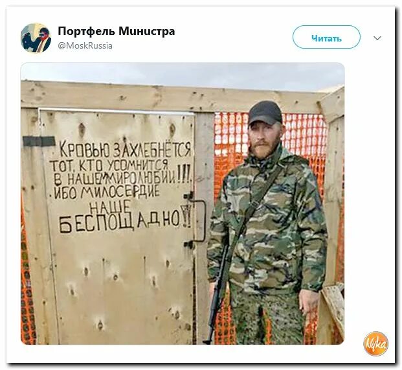
Task: Open the attached tweet photo
Action: tap(183, 203)
